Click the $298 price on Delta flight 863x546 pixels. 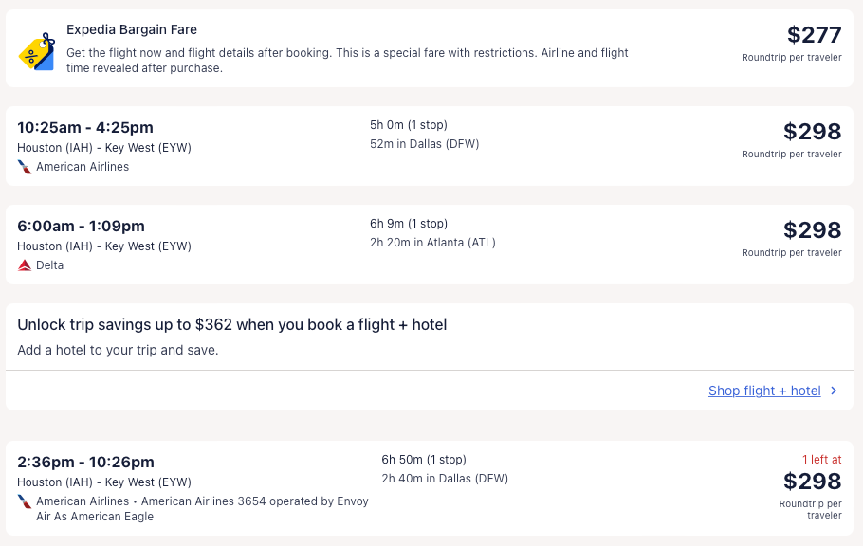click(x=812, y=230)
